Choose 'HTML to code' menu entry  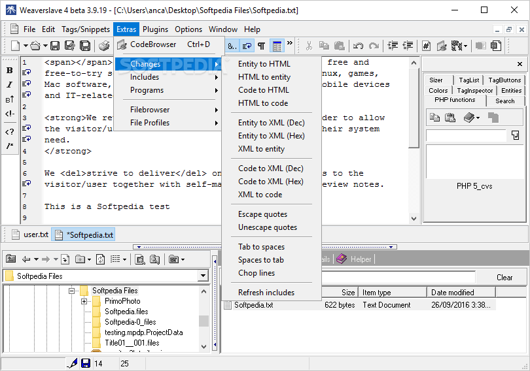point(272,103)
